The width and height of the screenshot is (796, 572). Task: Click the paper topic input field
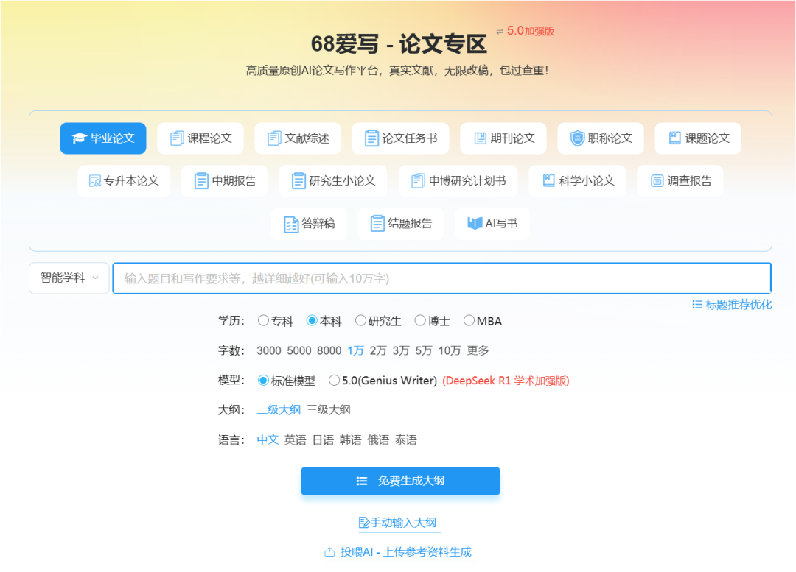click(442, 278)
